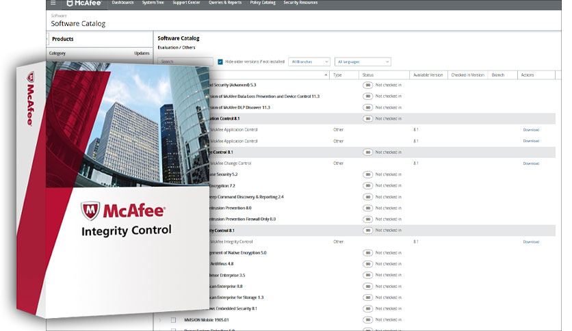Download McAfee Change Control 8.1

coord(531,163)
